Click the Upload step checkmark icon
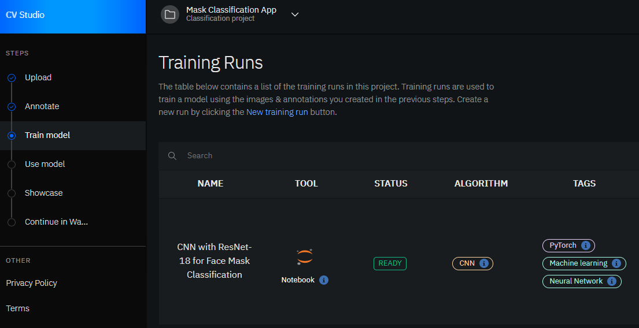This screenshot has height=328, width=639. pyautogui.click(x=12, y=78)
